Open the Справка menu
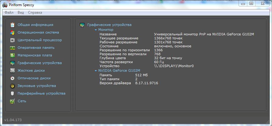The height and width of the screenshot is (126, 272). point(35,13)
